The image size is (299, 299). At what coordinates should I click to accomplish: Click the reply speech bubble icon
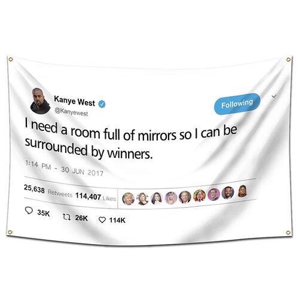(x=29, y=210)
